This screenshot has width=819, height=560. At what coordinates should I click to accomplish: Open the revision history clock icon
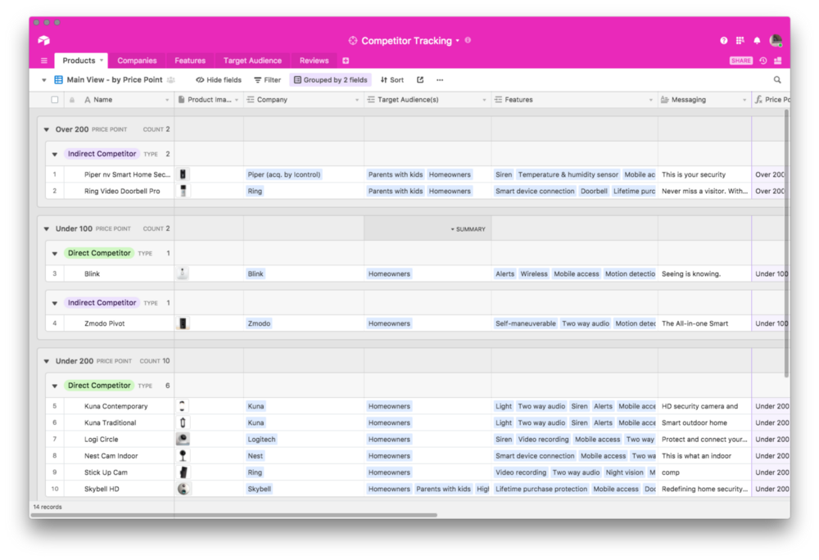pyautogui.click(x=763, y=61)
